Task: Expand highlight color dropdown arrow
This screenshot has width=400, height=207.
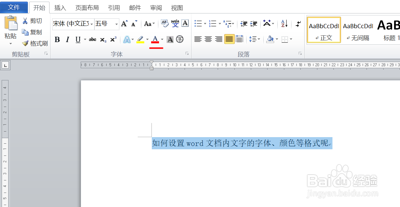Action: (147, 40)
